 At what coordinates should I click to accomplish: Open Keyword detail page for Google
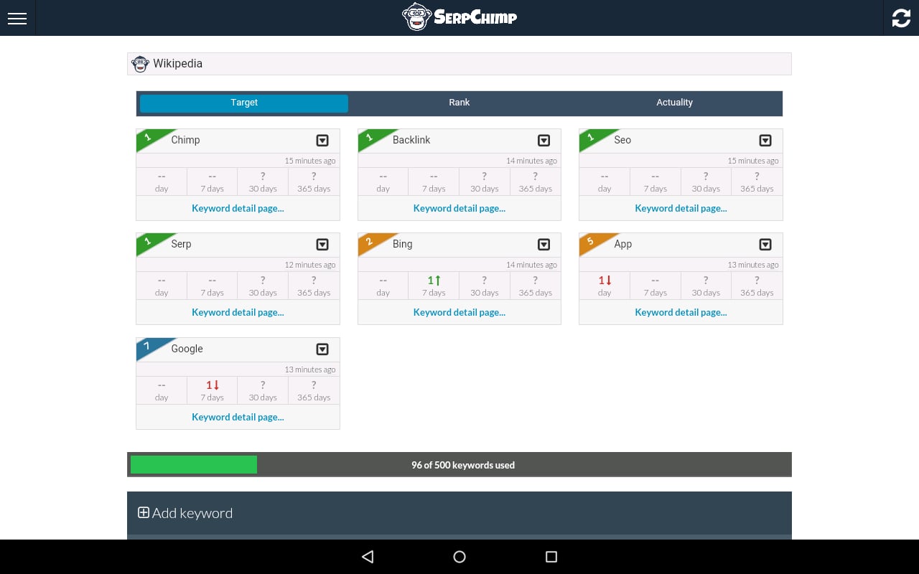[238, 417]
